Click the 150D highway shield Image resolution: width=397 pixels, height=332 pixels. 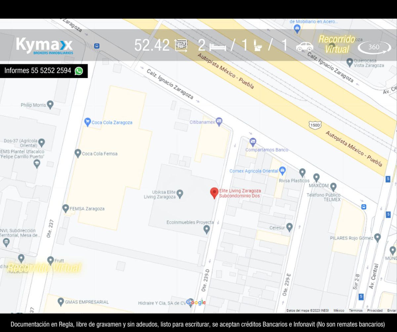315,125
